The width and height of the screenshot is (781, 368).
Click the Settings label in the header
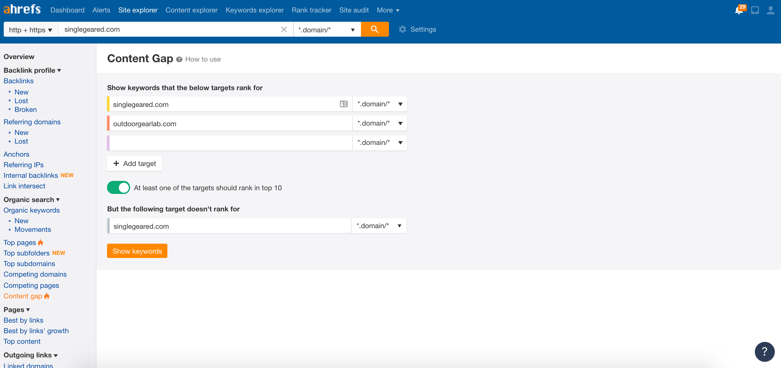[x=423, y=29]
